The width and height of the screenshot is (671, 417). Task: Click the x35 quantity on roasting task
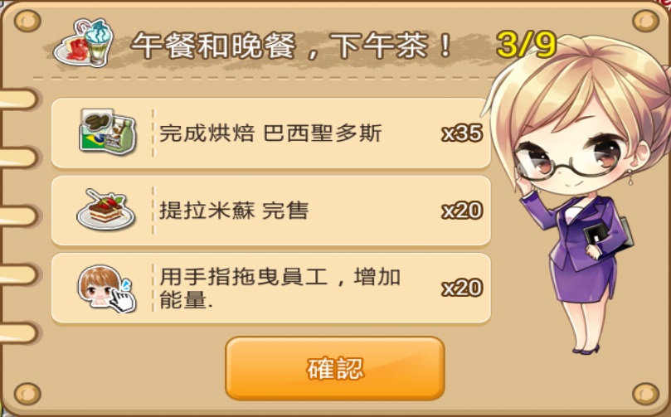(462, 133)
